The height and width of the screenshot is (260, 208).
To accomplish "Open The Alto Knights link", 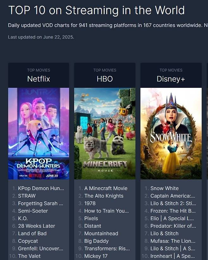I will [104, 196].
